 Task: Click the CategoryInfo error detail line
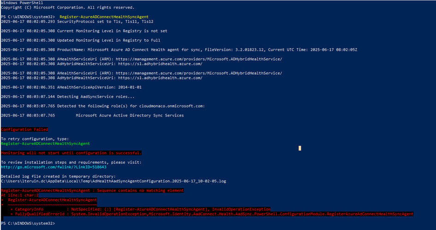coord(138,209)
